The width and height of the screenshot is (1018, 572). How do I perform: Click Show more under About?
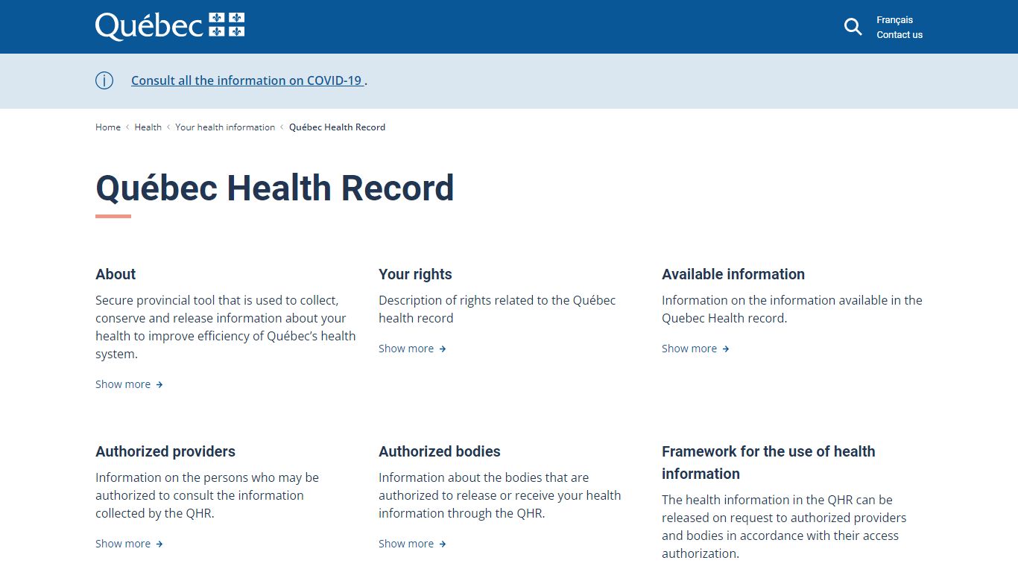point(129,384)
